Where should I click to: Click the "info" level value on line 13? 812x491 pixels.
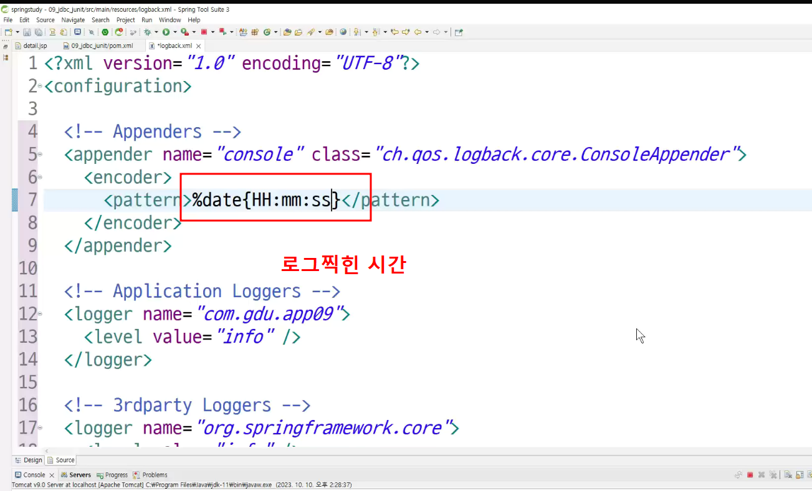pos(245,336)
